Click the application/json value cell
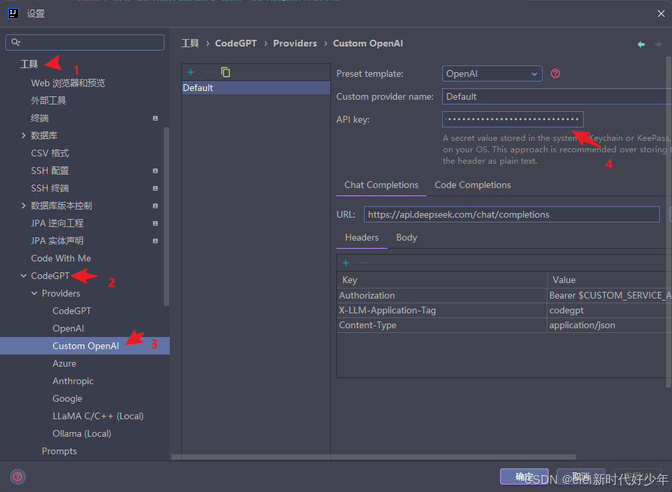 click(x=609, y=326)
